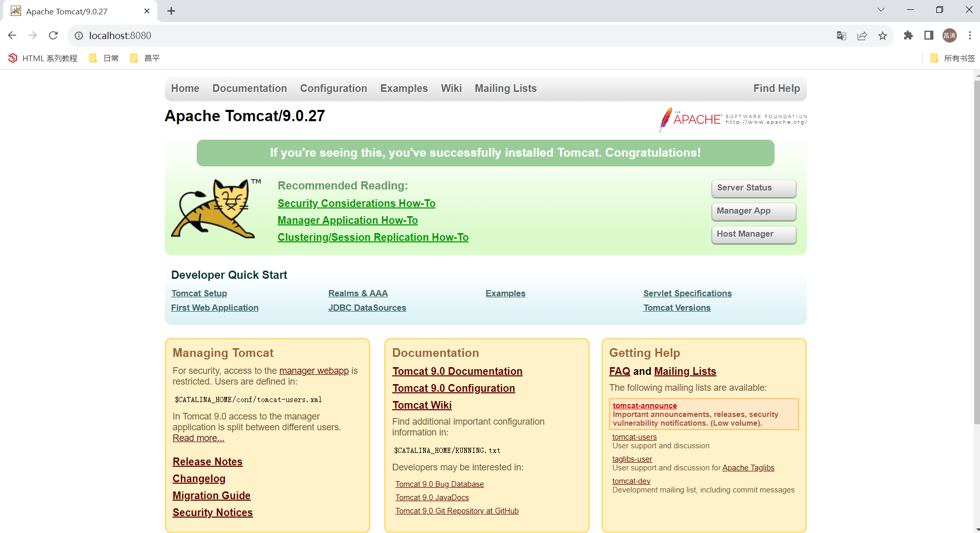The height and width of the screenshot is (533, 980).
Task: Go to Examples in navigation bar
Action: 404,88
